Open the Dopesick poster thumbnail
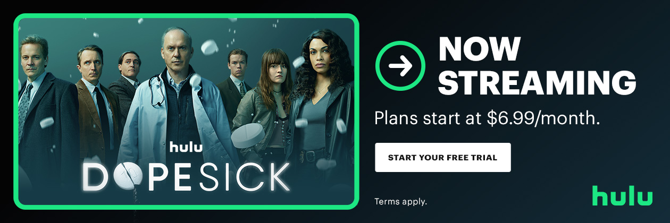Image resolution: width=670 pixels, height=223 pixels. click(x=186, y=111)
